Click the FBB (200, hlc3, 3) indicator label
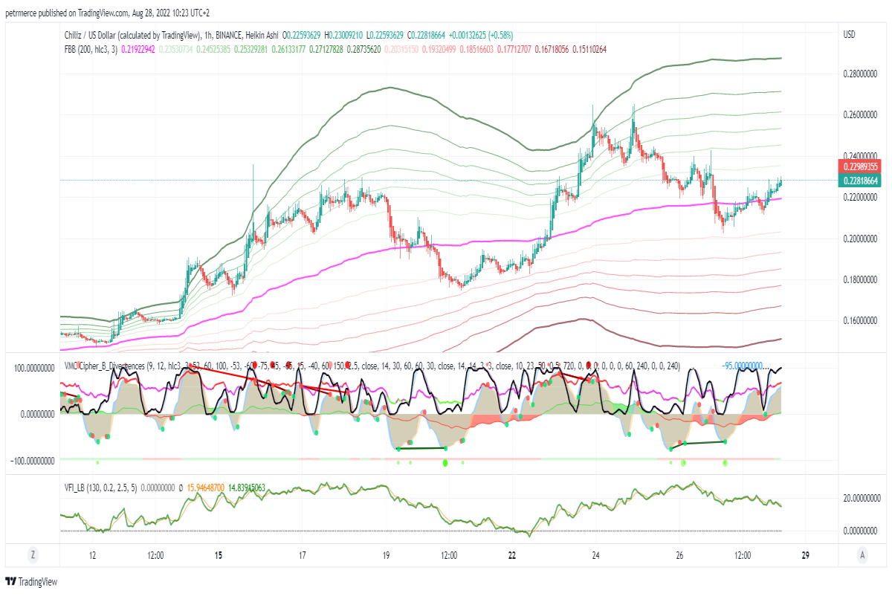The width and height of the screenshot is (892, 596). point(91,48)
